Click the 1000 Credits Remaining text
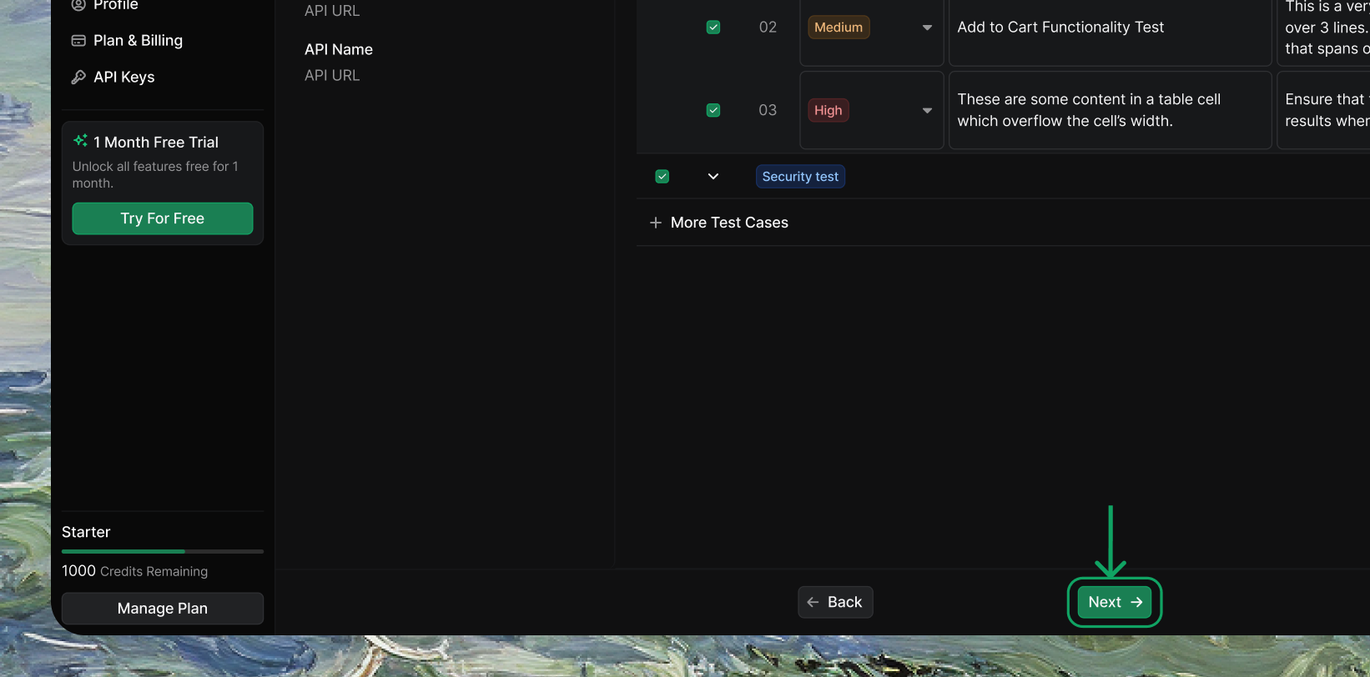The width and height of the screenshot is (1370, 677). click(135, 571)
